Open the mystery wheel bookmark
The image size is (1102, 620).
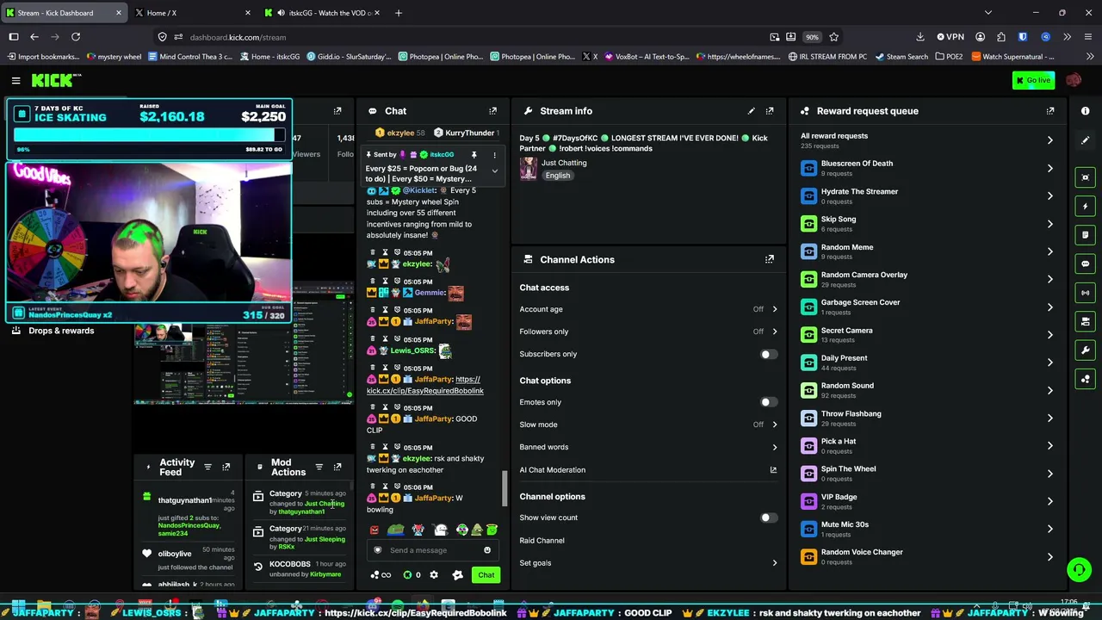click(x=114, y=57)
